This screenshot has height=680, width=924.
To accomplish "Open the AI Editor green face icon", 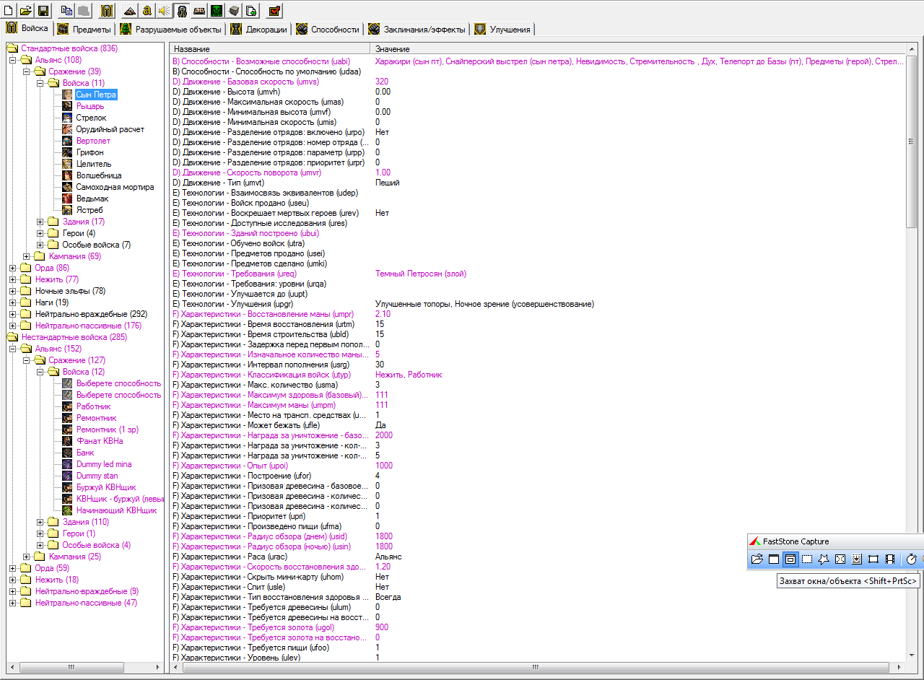I will [x=217, y=11].
